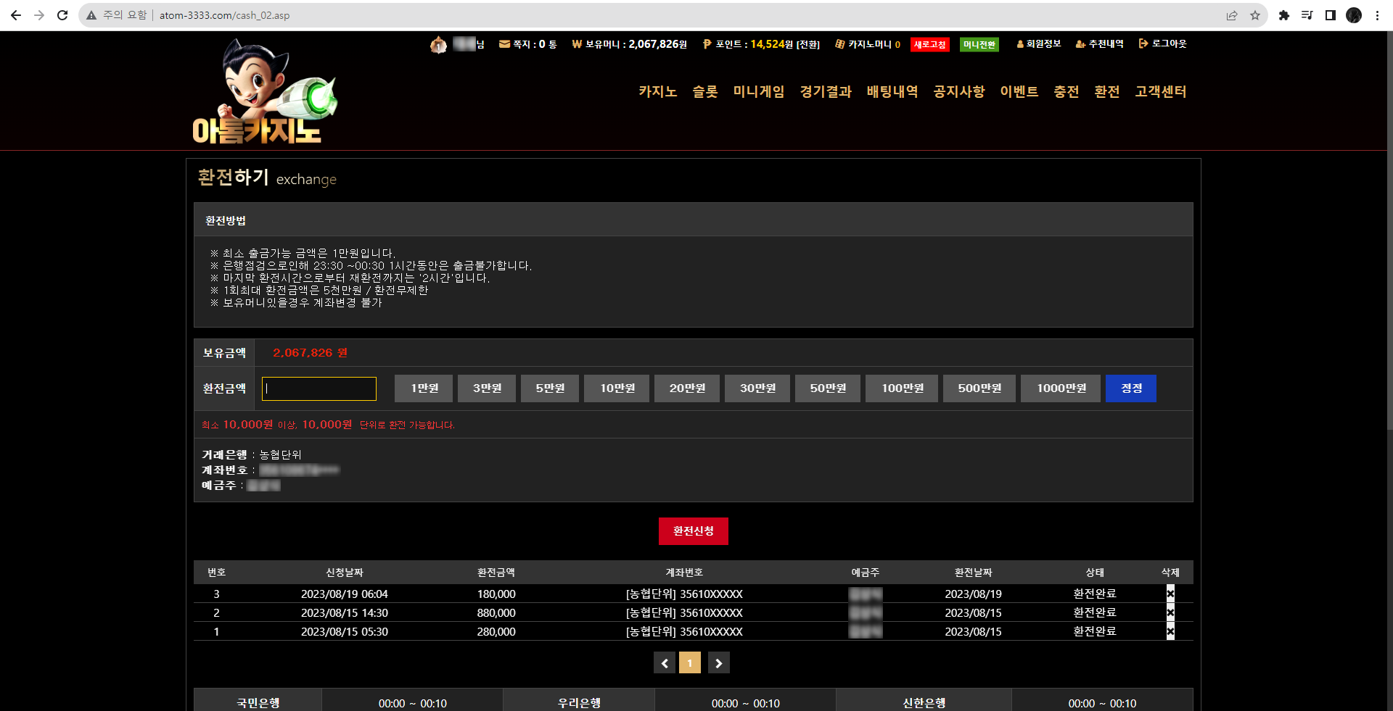Open the browser profile avatar
Image resolution: width=1393 pixels, height=711 pixels.
[x=1354, y=15]
